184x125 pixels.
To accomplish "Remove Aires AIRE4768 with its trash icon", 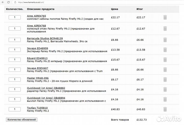I will pos(165,29).
